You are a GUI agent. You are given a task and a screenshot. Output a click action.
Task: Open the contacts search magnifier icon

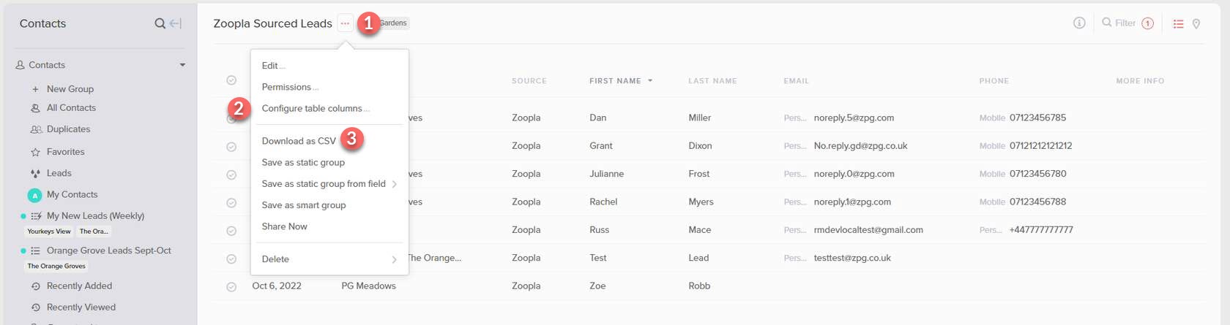(x=160, y=23)
